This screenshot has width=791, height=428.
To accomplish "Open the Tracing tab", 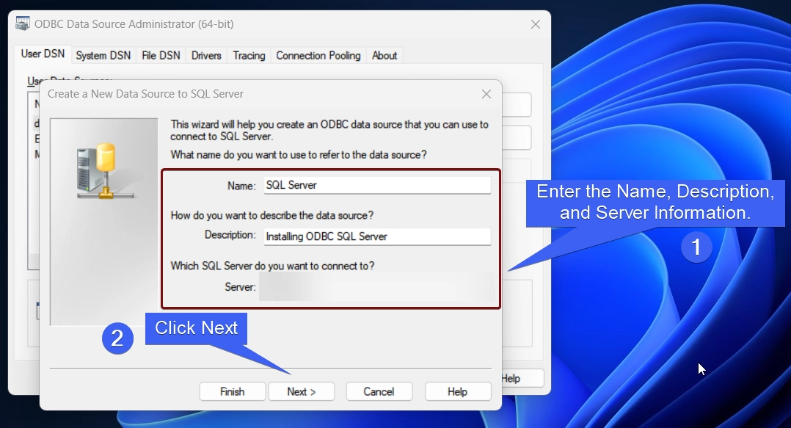I will 249,56.
